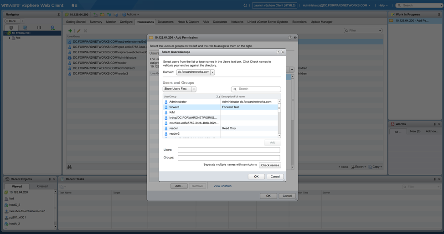Image resolution: width=444 pixels, height=234 pixels.
Task: Close the Recent Objects panel
Action: coord(54,179)
